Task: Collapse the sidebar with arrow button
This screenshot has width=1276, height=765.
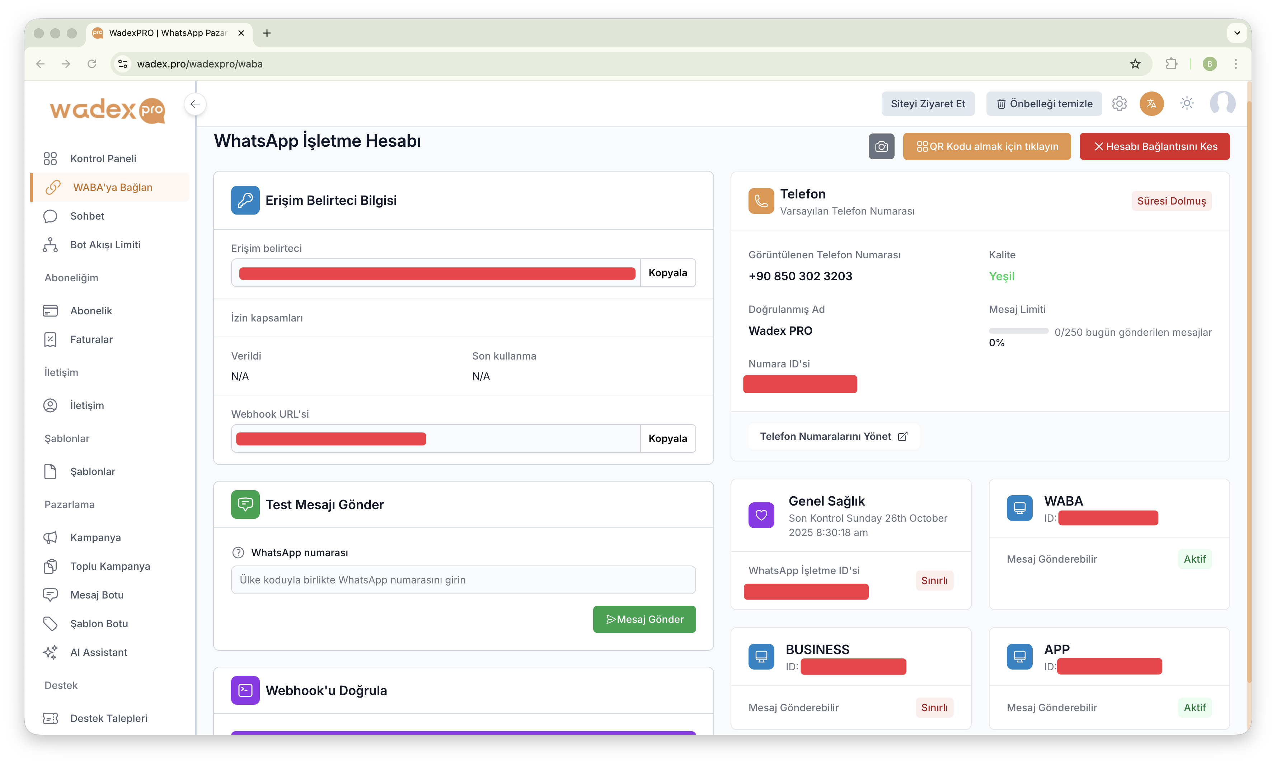Action: coord(195,104)
